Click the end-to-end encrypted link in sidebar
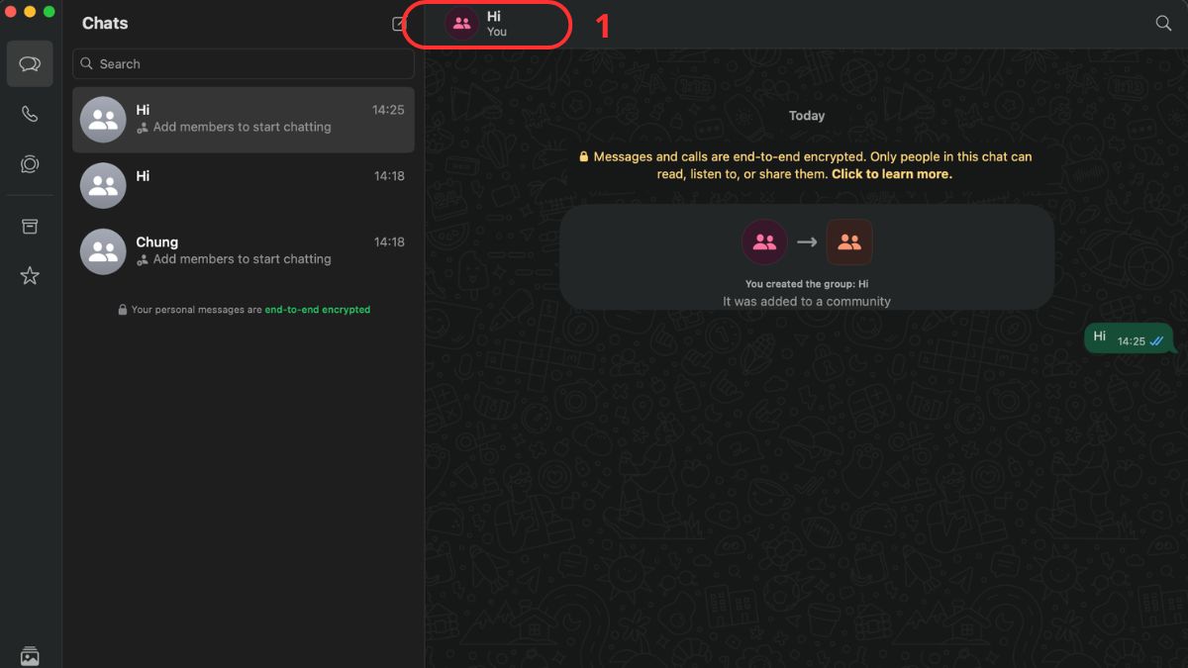This screenshot has width=1188, height=668. (x=318, y=310)
